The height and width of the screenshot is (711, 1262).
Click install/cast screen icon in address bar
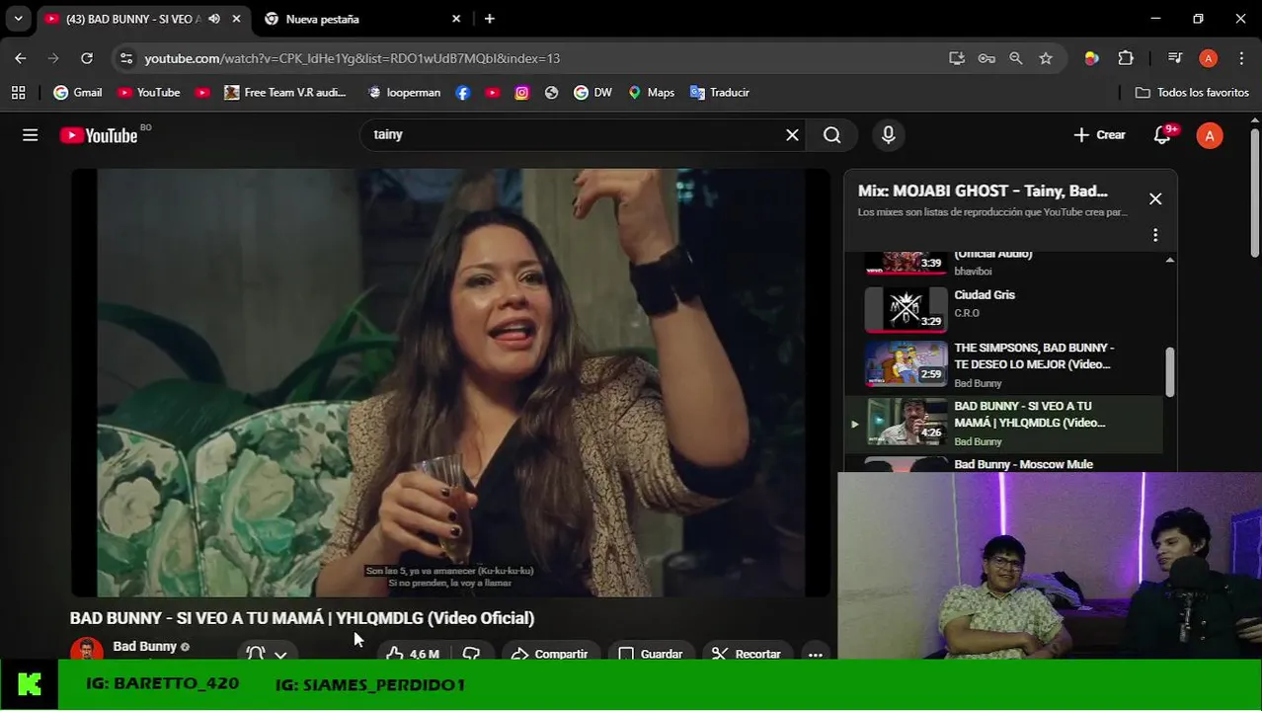(957, 58)
